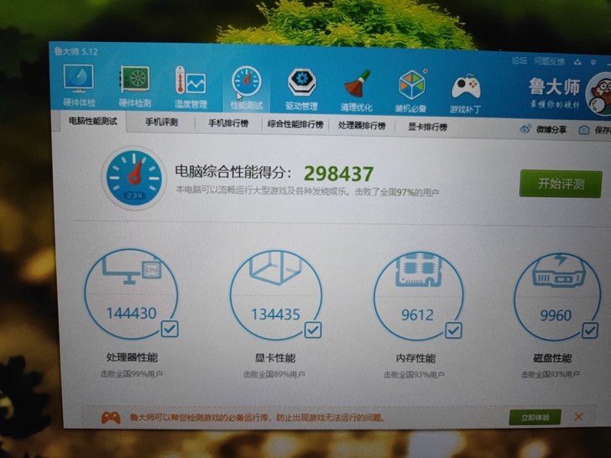This screenshot has height=458, width=611.
Task: Click 击败全国99%用户 text
Action: tap(132, 374)
